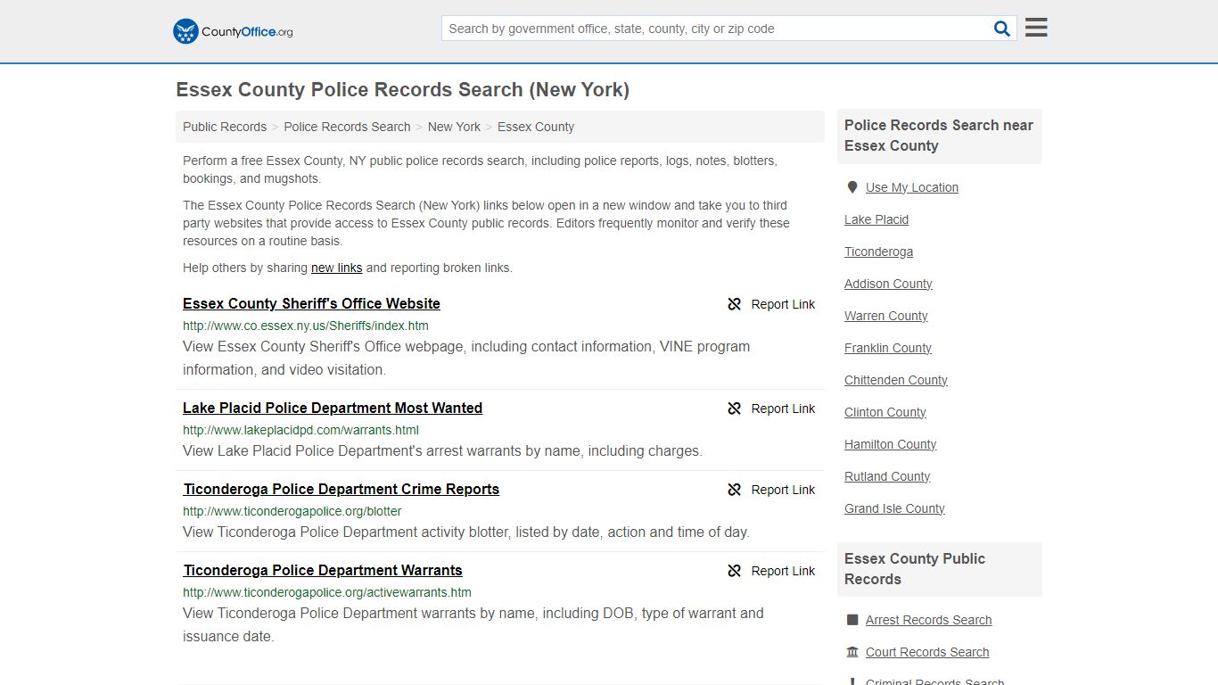This screenshot has height=685, width=1218.
Task: Click the page title heading
Action: click(402, 89)
